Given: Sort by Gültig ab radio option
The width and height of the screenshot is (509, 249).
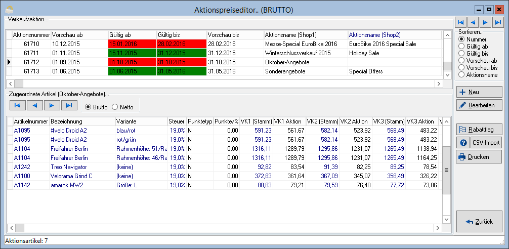Looking at the screenshot, I should (x=473, y=47).
